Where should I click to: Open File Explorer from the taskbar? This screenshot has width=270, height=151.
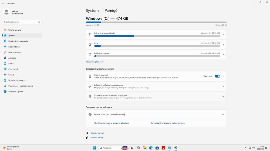[145, 148]
